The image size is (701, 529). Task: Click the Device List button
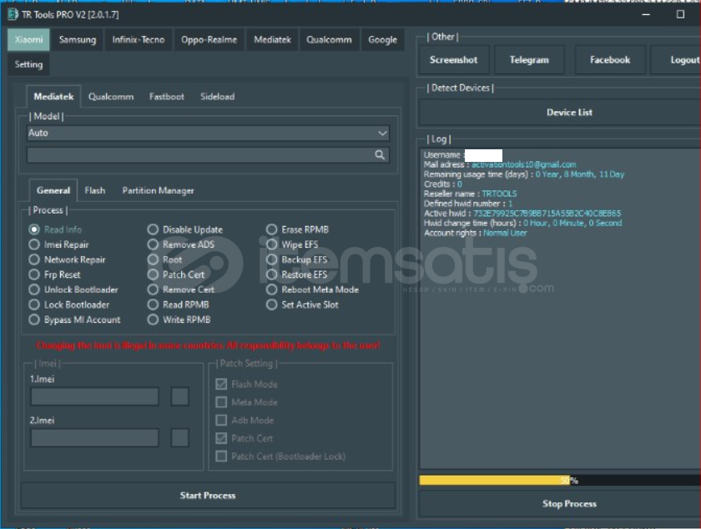tap(569, 113)
